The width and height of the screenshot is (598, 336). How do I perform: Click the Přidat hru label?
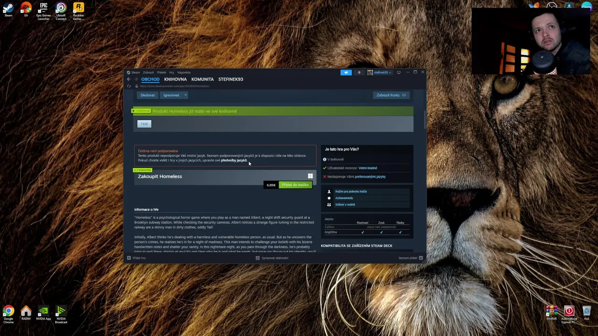click(x=139, y=258)
